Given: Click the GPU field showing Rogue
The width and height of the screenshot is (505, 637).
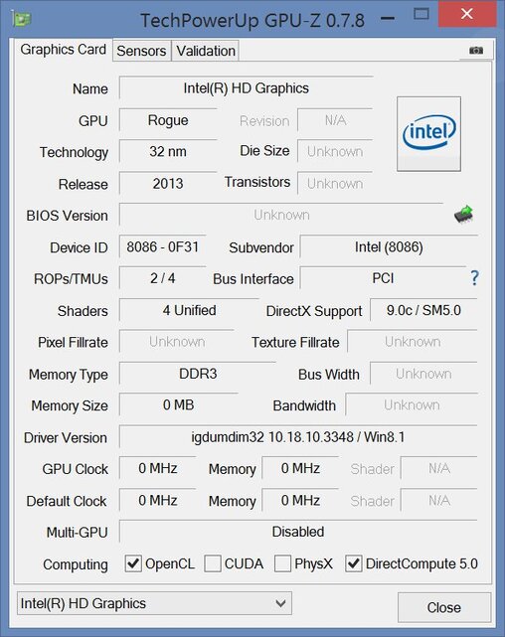Looking at the screenshot, I should (168, 120).
